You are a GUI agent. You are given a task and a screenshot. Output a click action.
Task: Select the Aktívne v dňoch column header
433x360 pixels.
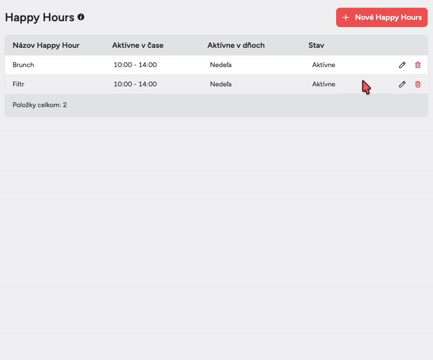tap(236, 45)
